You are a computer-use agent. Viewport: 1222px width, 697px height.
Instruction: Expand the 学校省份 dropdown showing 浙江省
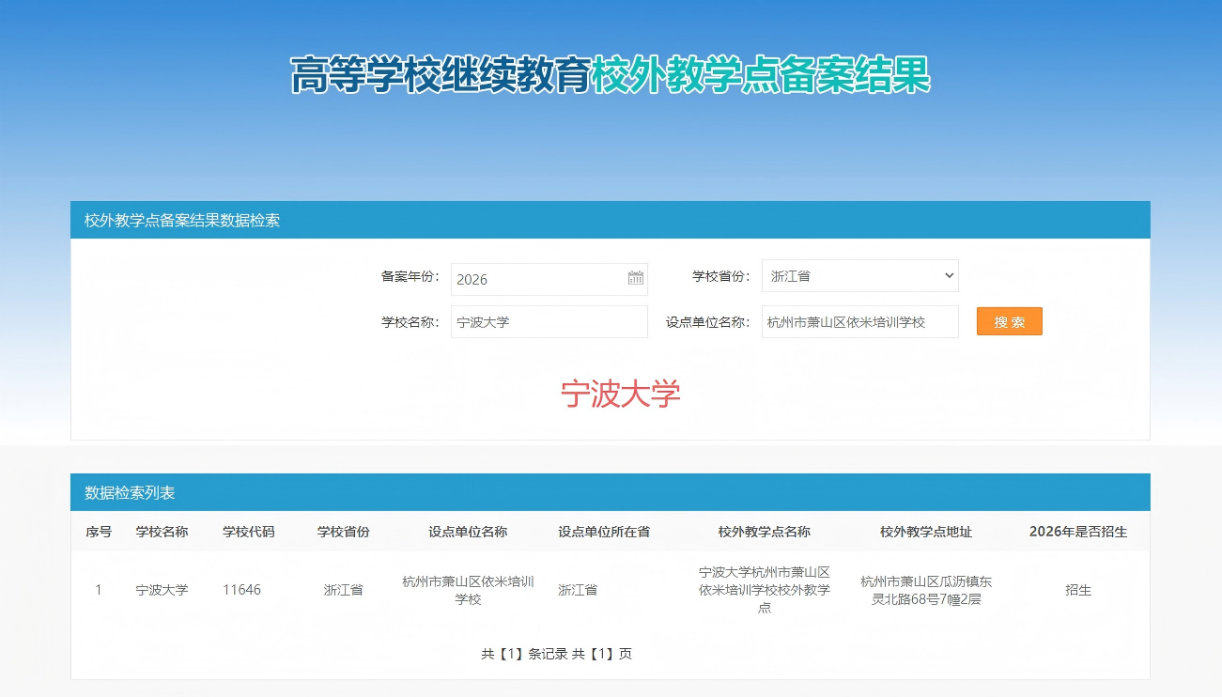(x=859, y=276)
